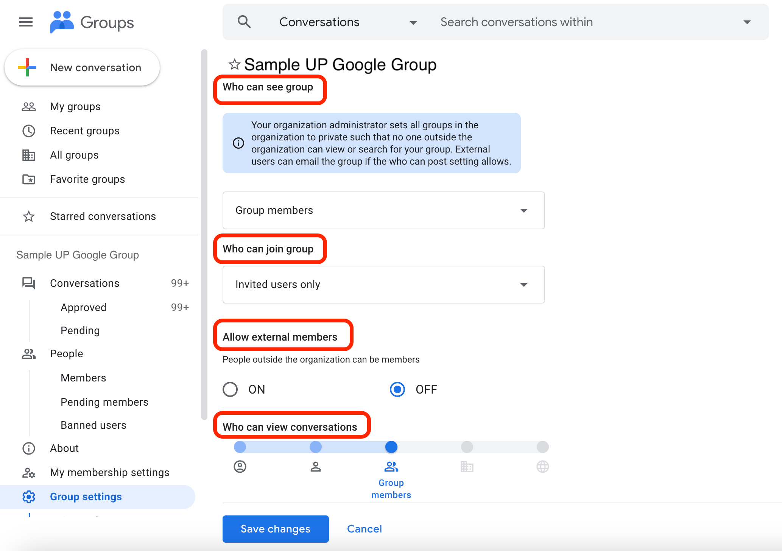Select the OFF radio for external members
The height and width of the screenshot is (551, 782).
point(397,389)
